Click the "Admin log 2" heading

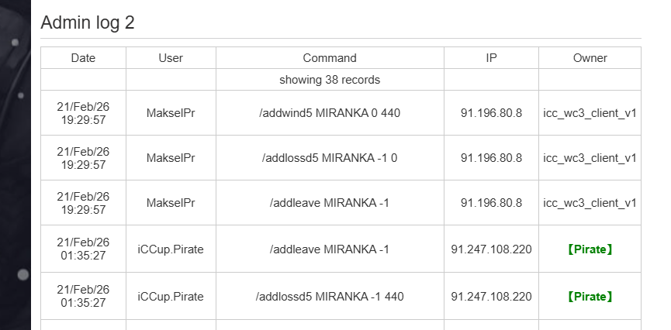88,22
